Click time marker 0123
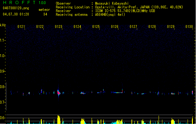The image size is (196, 124). (59, 27)
